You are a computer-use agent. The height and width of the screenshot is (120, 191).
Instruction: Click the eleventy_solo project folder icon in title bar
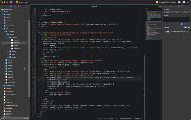(x=17, y=2)
